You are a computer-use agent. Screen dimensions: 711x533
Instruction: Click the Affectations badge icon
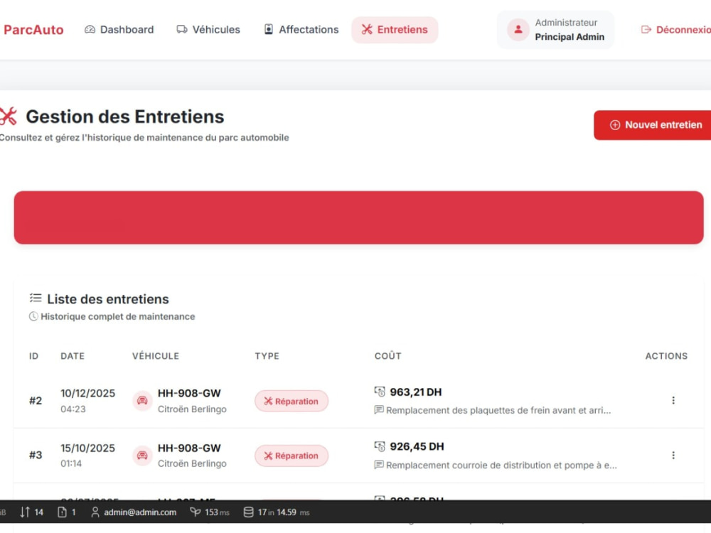(269, 29)
